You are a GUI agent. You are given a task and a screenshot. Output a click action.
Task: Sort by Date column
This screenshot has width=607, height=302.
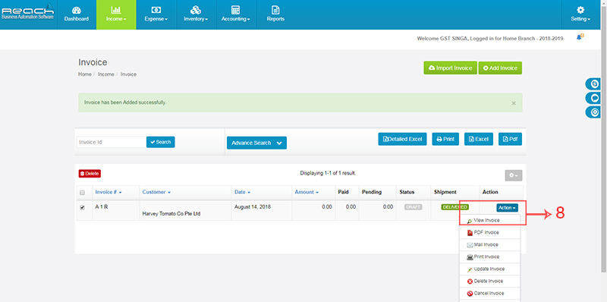coord(242,192)
